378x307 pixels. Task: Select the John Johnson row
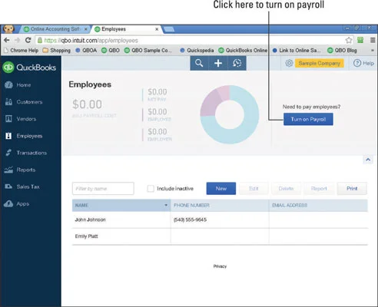(220, 220)
